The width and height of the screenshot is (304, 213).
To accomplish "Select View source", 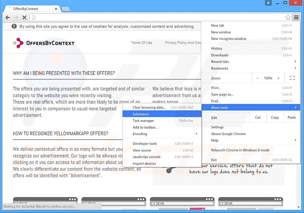I will [162, 150].
